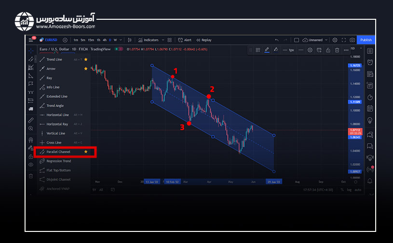Toggle the log scale option
Image resolution: width=393 pixels, height=243 pixels.
point(350,190)
